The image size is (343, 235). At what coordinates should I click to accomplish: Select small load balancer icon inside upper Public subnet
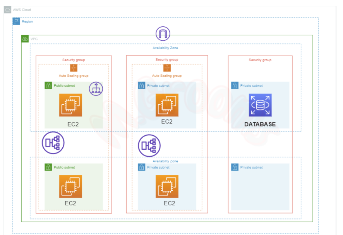[96, 89]
